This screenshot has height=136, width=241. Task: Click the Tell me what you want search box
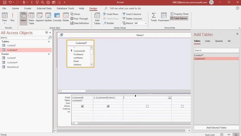click(x=125, y=8)
